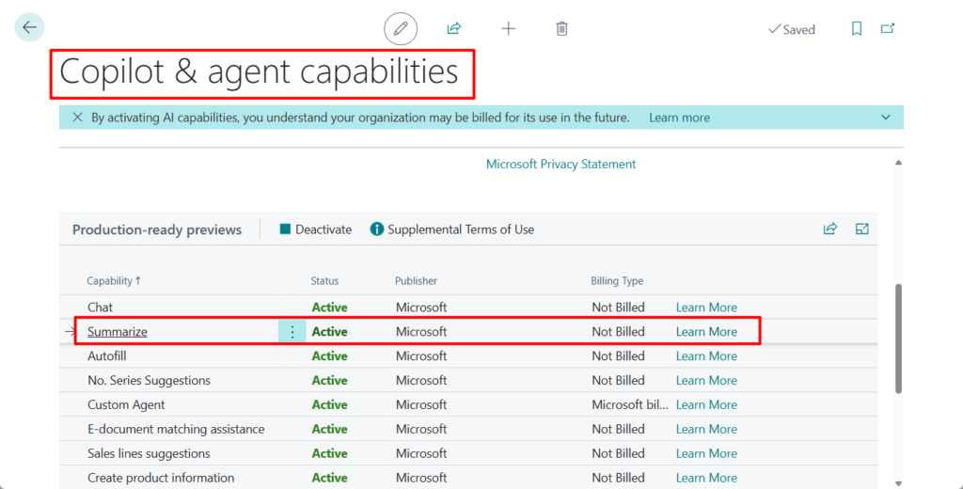The image size is (963, 489).
Task: Open the Microsoft Privacy Statement link
Action: [560, 164]
